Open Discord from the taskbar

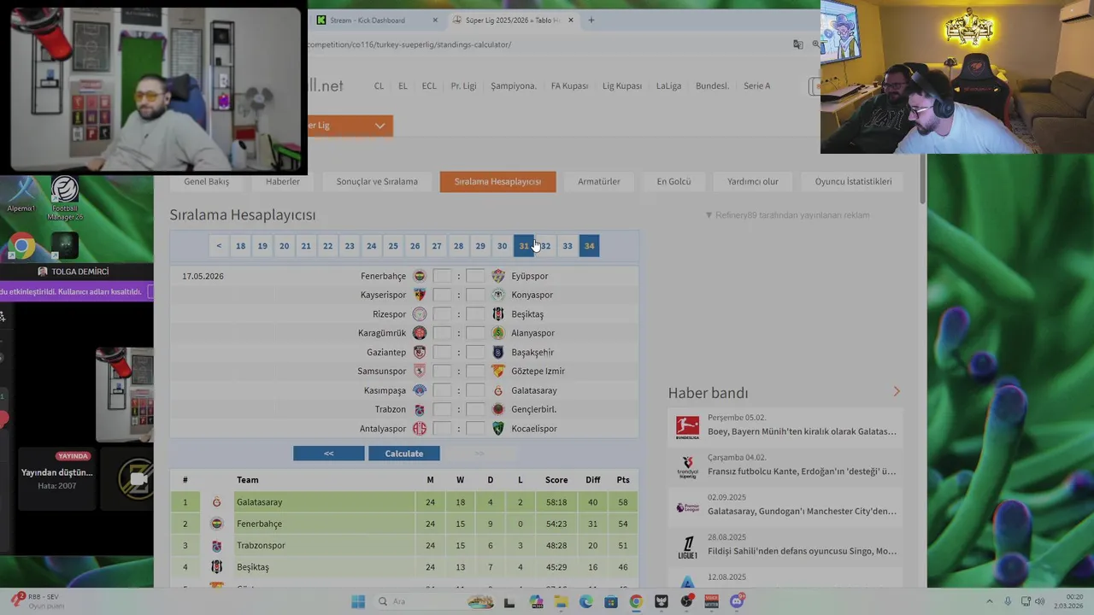pos(737,601)
